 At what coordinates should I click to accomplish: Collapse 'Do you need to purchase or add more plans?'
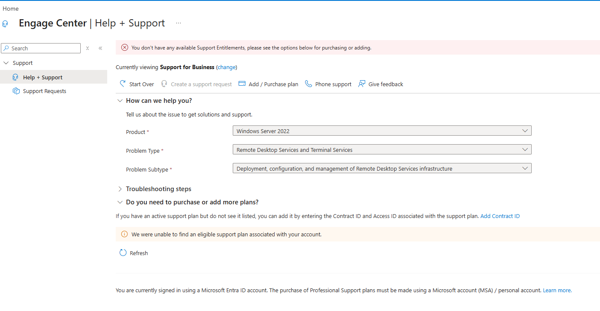[x=120, y=202]
